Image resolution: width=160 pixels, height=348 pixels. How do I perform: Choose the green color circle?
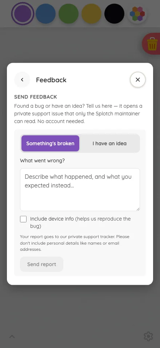69,13
